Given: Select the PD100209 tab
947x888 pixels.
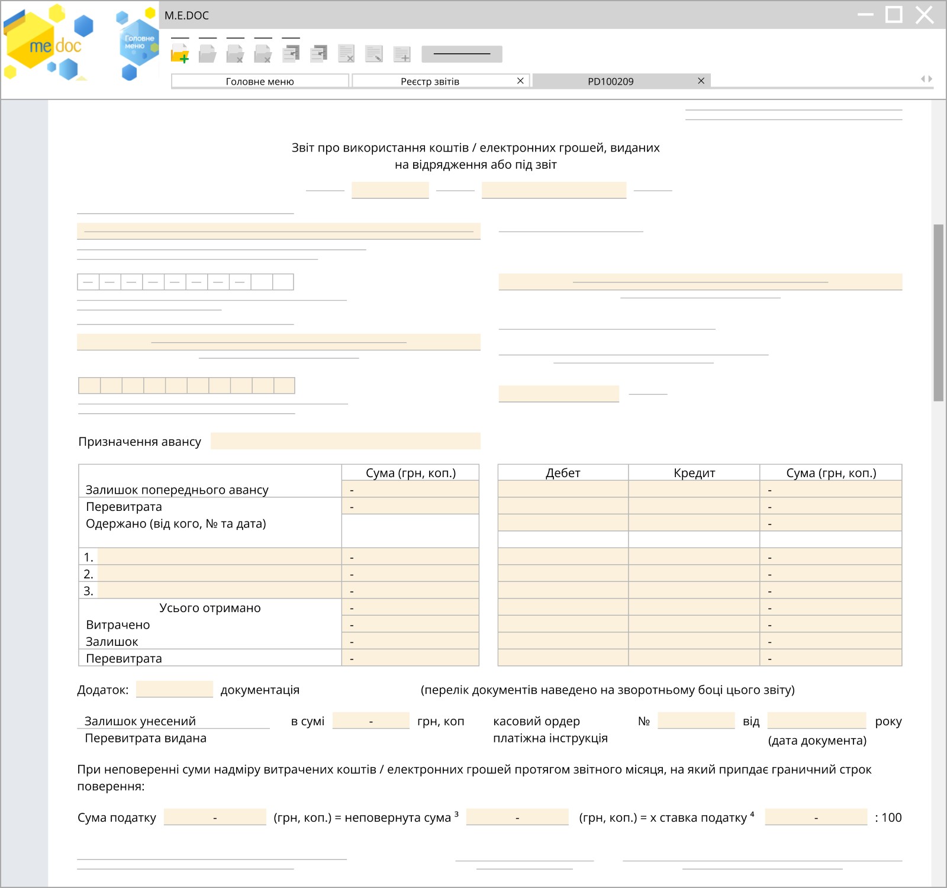Looking at the screenshot, I should [611, 81].
